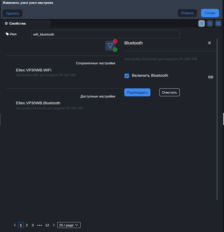Go to the previous page arrow
Image resolution: width=224 pixels, height=232 pixels.
pyautogui.click(x=15, y=225)
